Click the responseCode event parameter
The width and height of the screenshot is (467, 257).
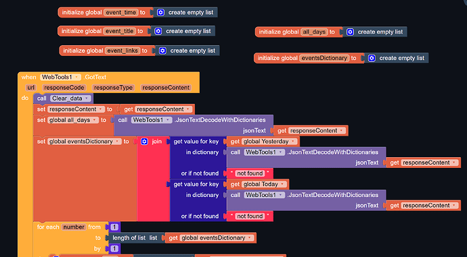coord(64,88)
